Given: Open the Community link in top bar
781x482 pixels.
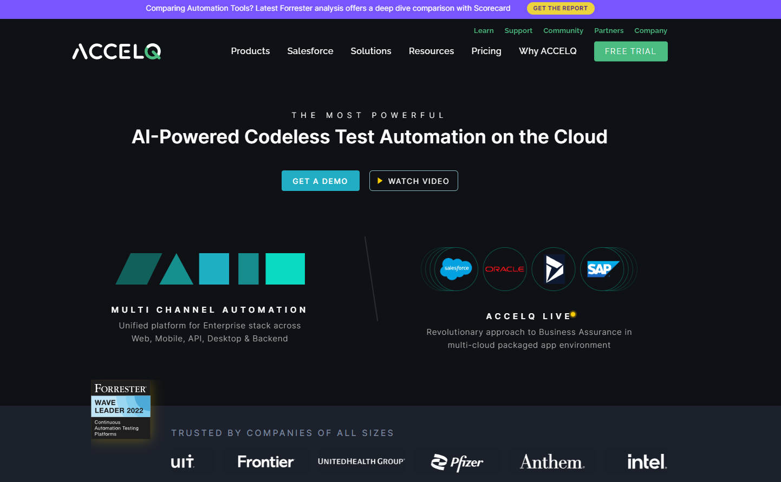Looking at the screenshot, I should click(563, 31).
